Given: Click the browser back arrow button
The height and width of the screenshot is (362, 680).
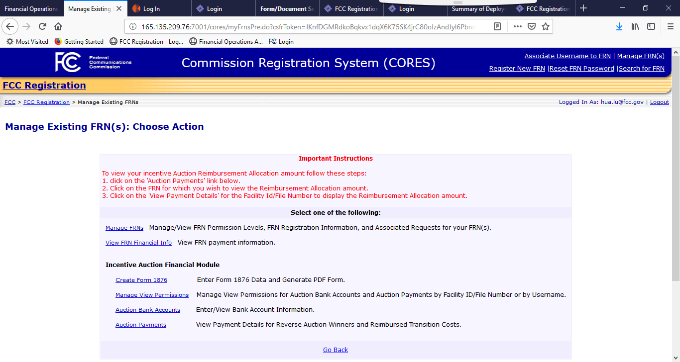Looking at the screenshot, I should pos(10,26).
